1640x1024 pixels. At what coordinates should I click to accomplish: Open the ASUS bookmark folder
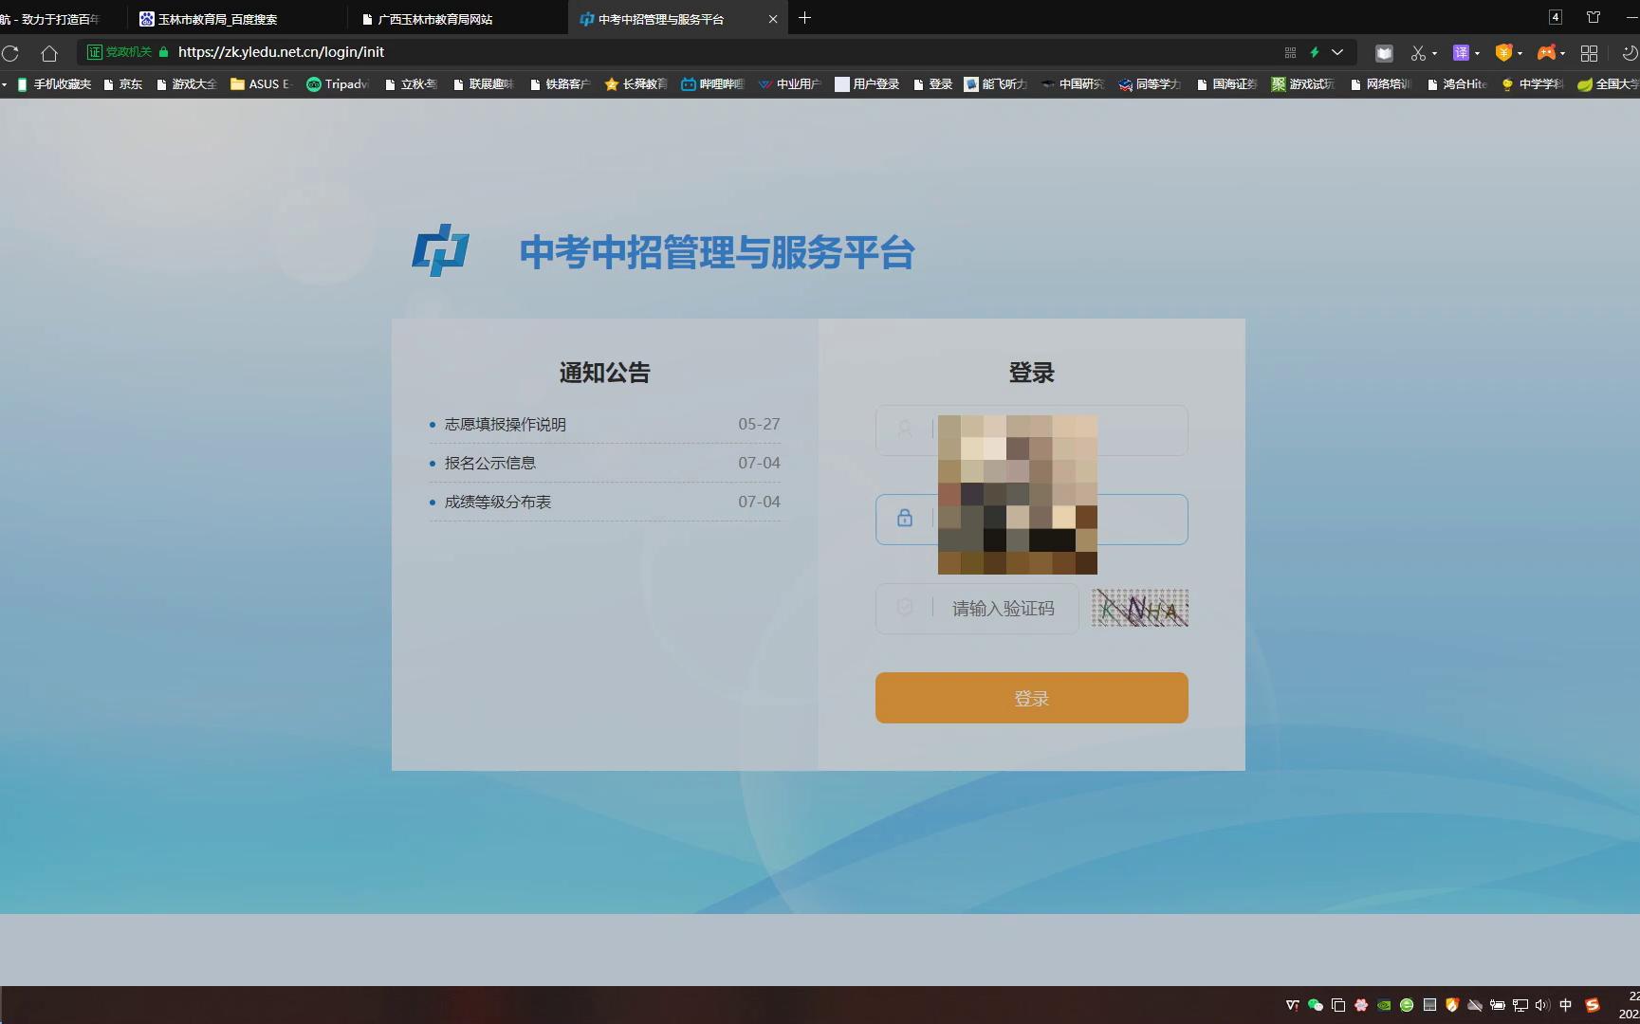click(x=261, y=84)
